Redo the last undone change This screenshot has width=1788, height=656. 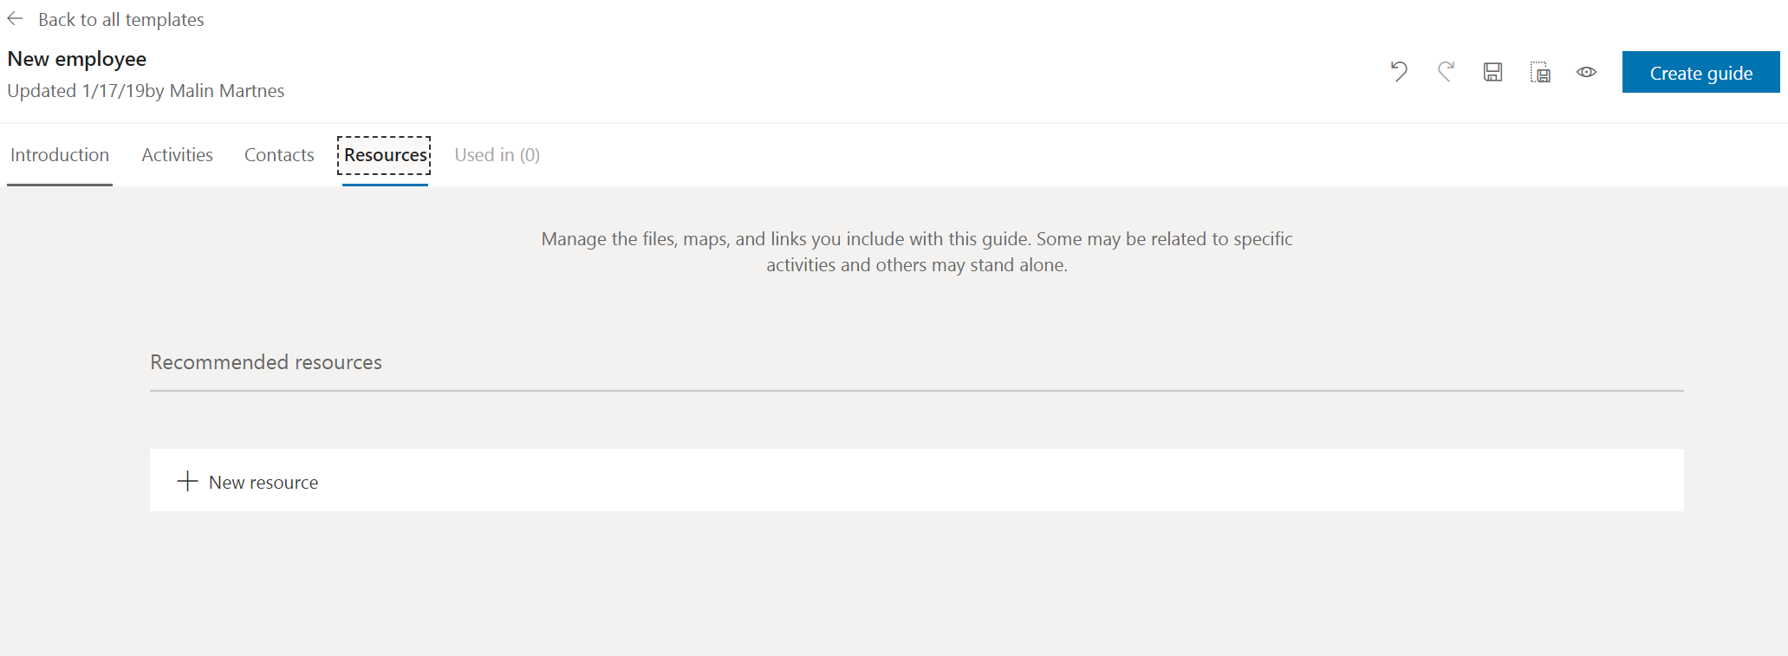1446,72
